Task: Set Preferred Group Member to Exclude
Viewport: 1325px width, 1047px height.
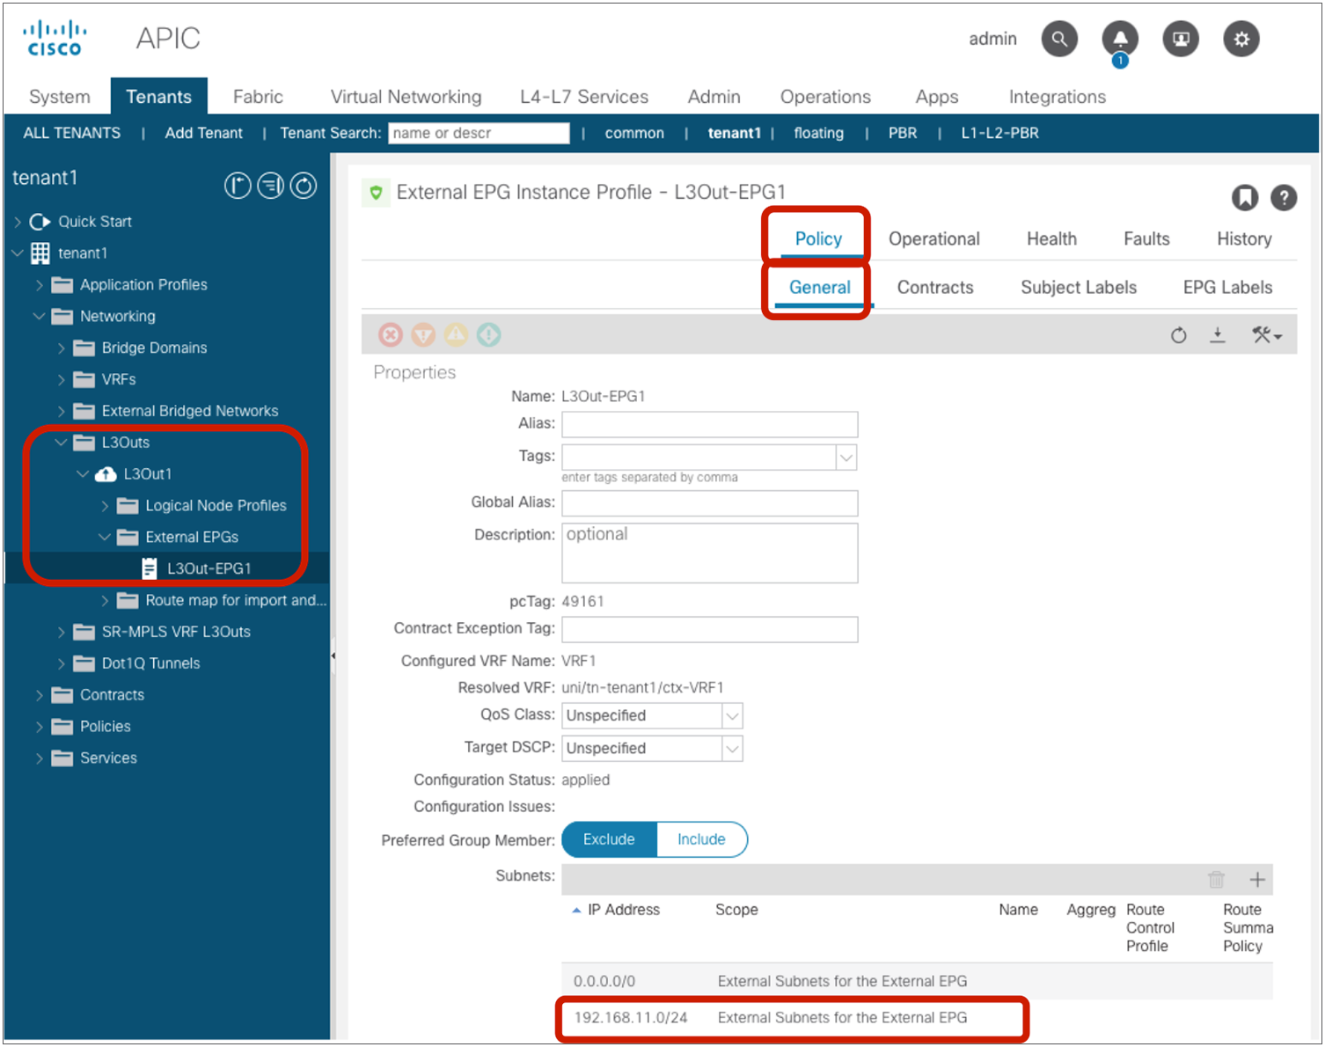Action: click(609, 839)
